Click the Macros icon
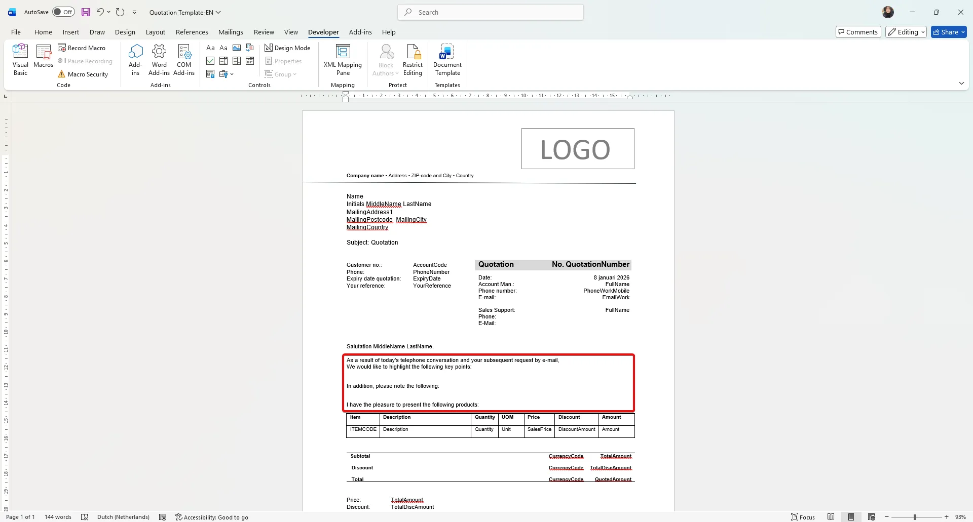 pos(43,56)
